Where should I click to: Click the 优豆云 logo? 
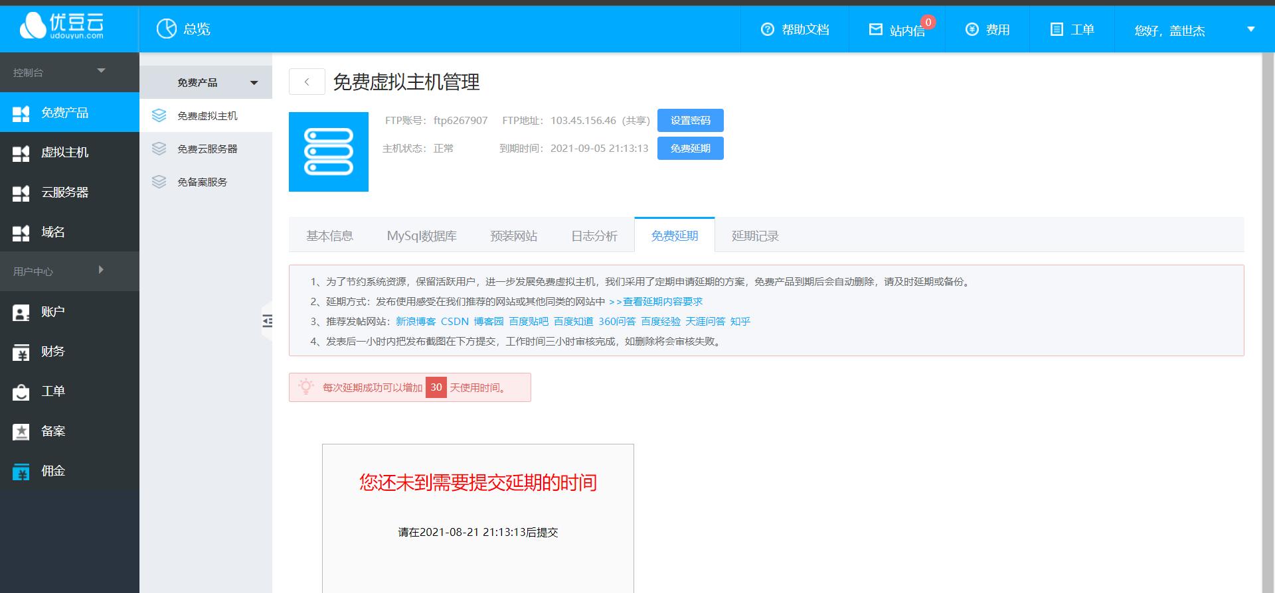pyautogui.click(x=62, y=26)
